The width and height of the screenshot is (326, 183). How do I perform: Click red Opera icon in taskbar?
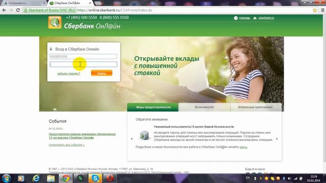point(110,178)
